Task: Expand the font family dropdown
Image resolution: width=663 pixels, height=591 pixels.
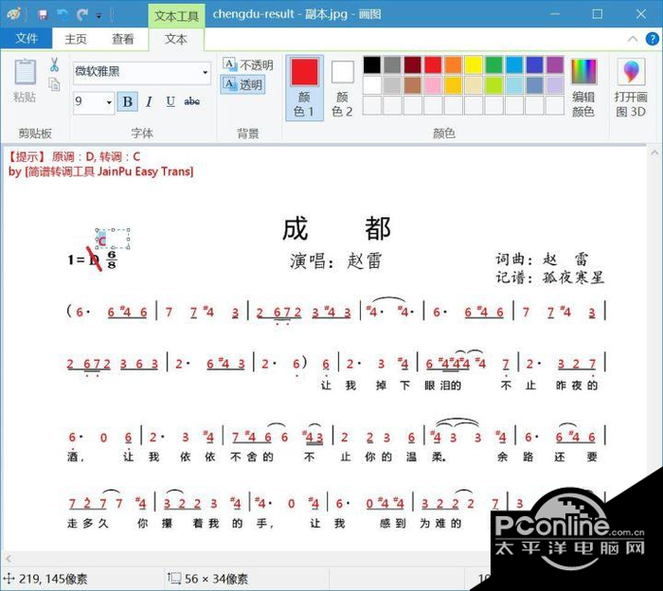Action: tap(206, 72)
